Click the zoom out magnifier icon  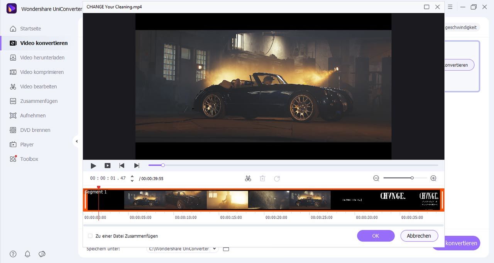tap(376, 178)
